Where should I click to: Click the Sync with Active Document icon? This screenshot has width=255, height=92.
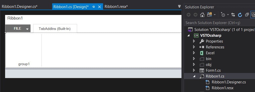[x=233, y=15]
